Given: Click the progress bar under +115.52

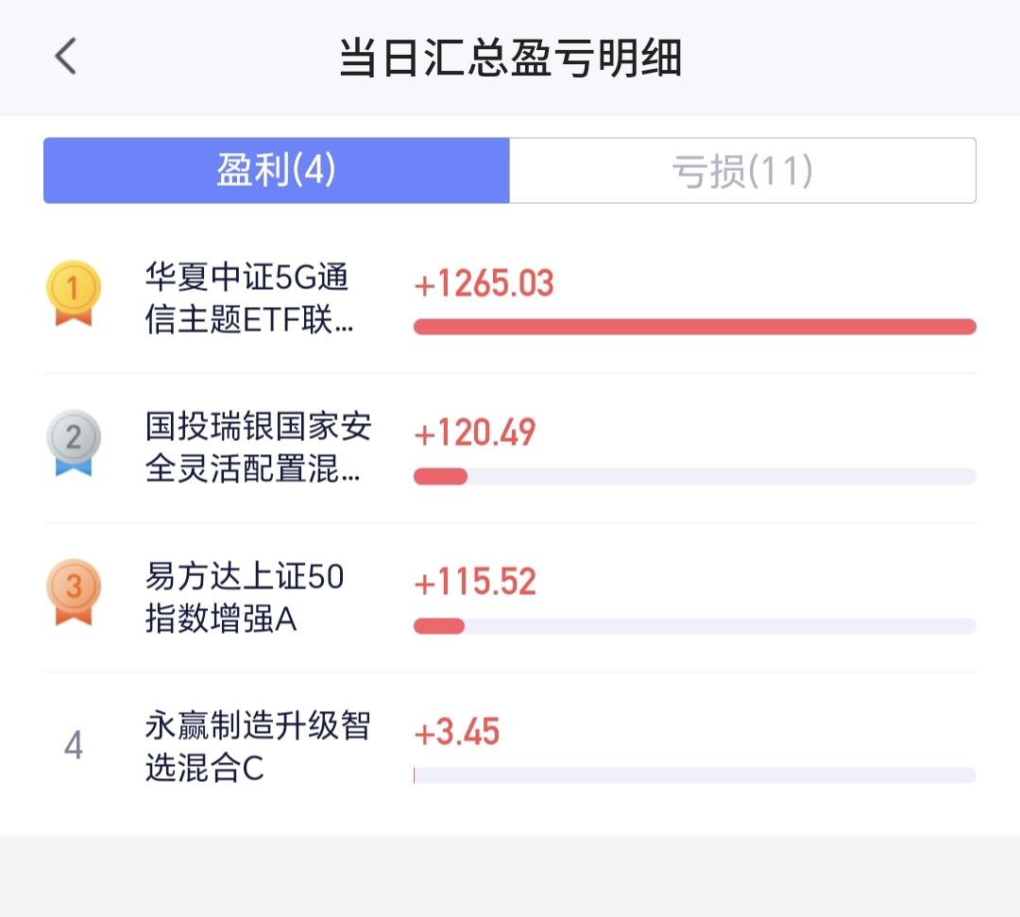Looking at the screenshot, I should tap(694, 625).
